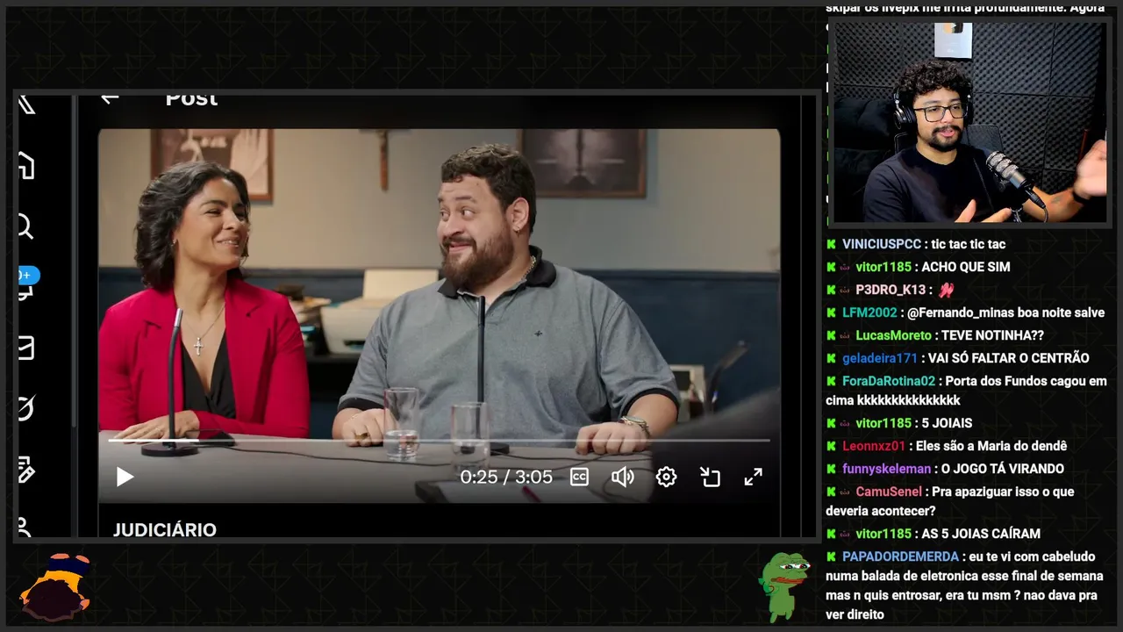The height and width of the screenshot is (632, 1123).
Task: Click the Leonnxz01 username in chat
Action: click(x=874, y=446)
